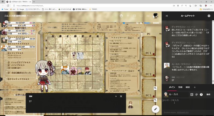Open a new browser tab
Viewport: 214px width, 116px height.
point(34,2)
